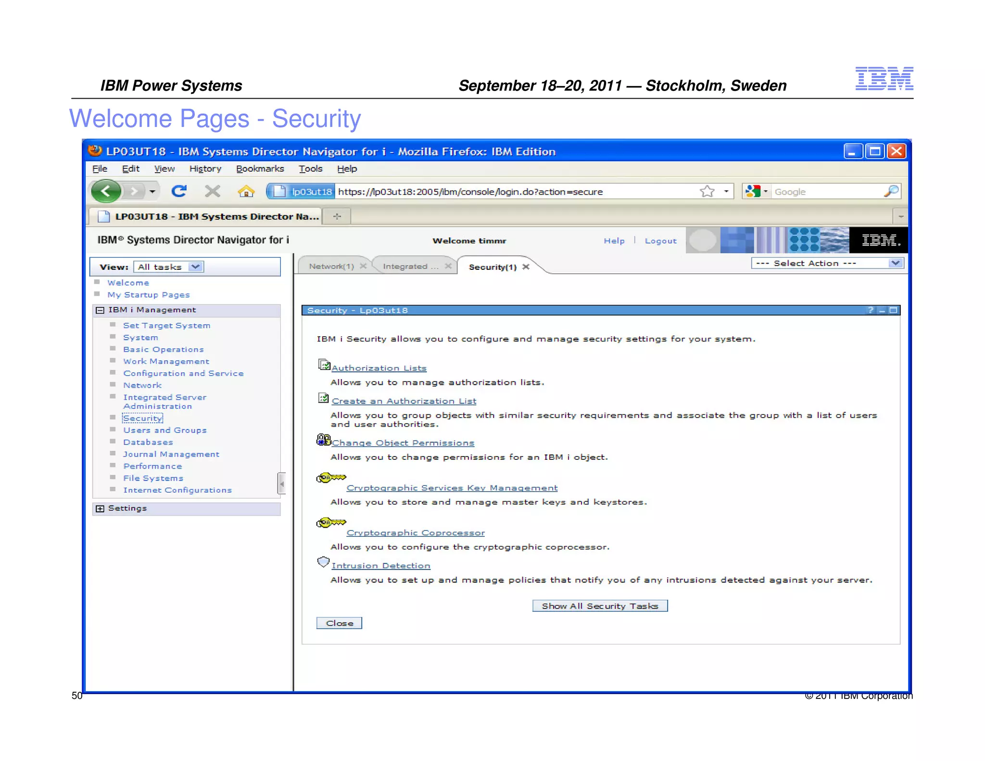
Task: Open Users and Groups
Action: pyautogui.click(x=164, y=430)
